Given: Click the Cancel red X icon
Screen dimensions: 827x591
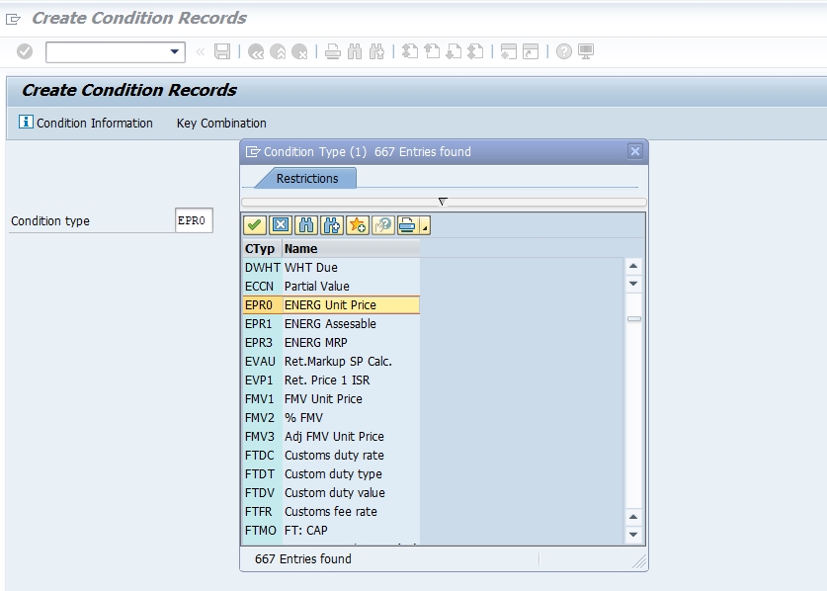Looking at the screenshot, I should click(x=299, y=51).
